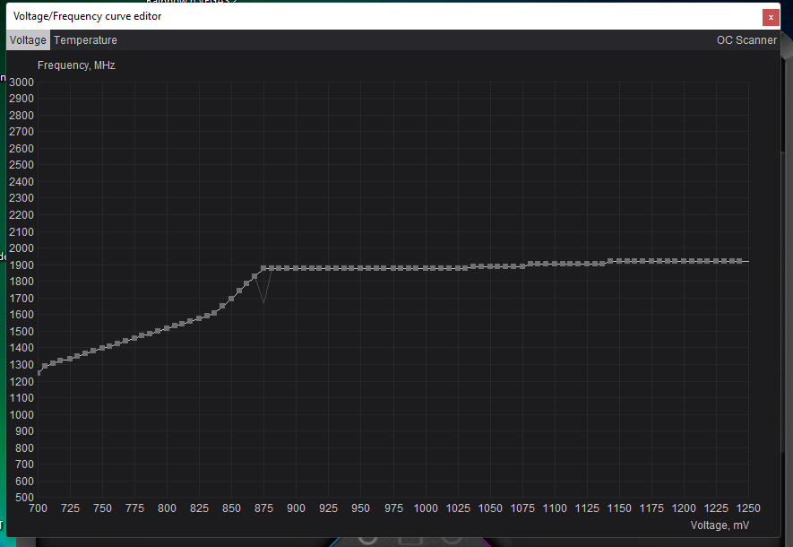Viewport: 793px width, 547px height.
Task: Click the '1000' voltage axis label
Action: (x=426, y=508)
